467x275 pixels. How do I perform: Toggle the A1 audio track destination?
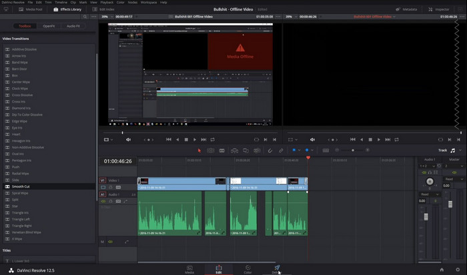click(103, 194)
